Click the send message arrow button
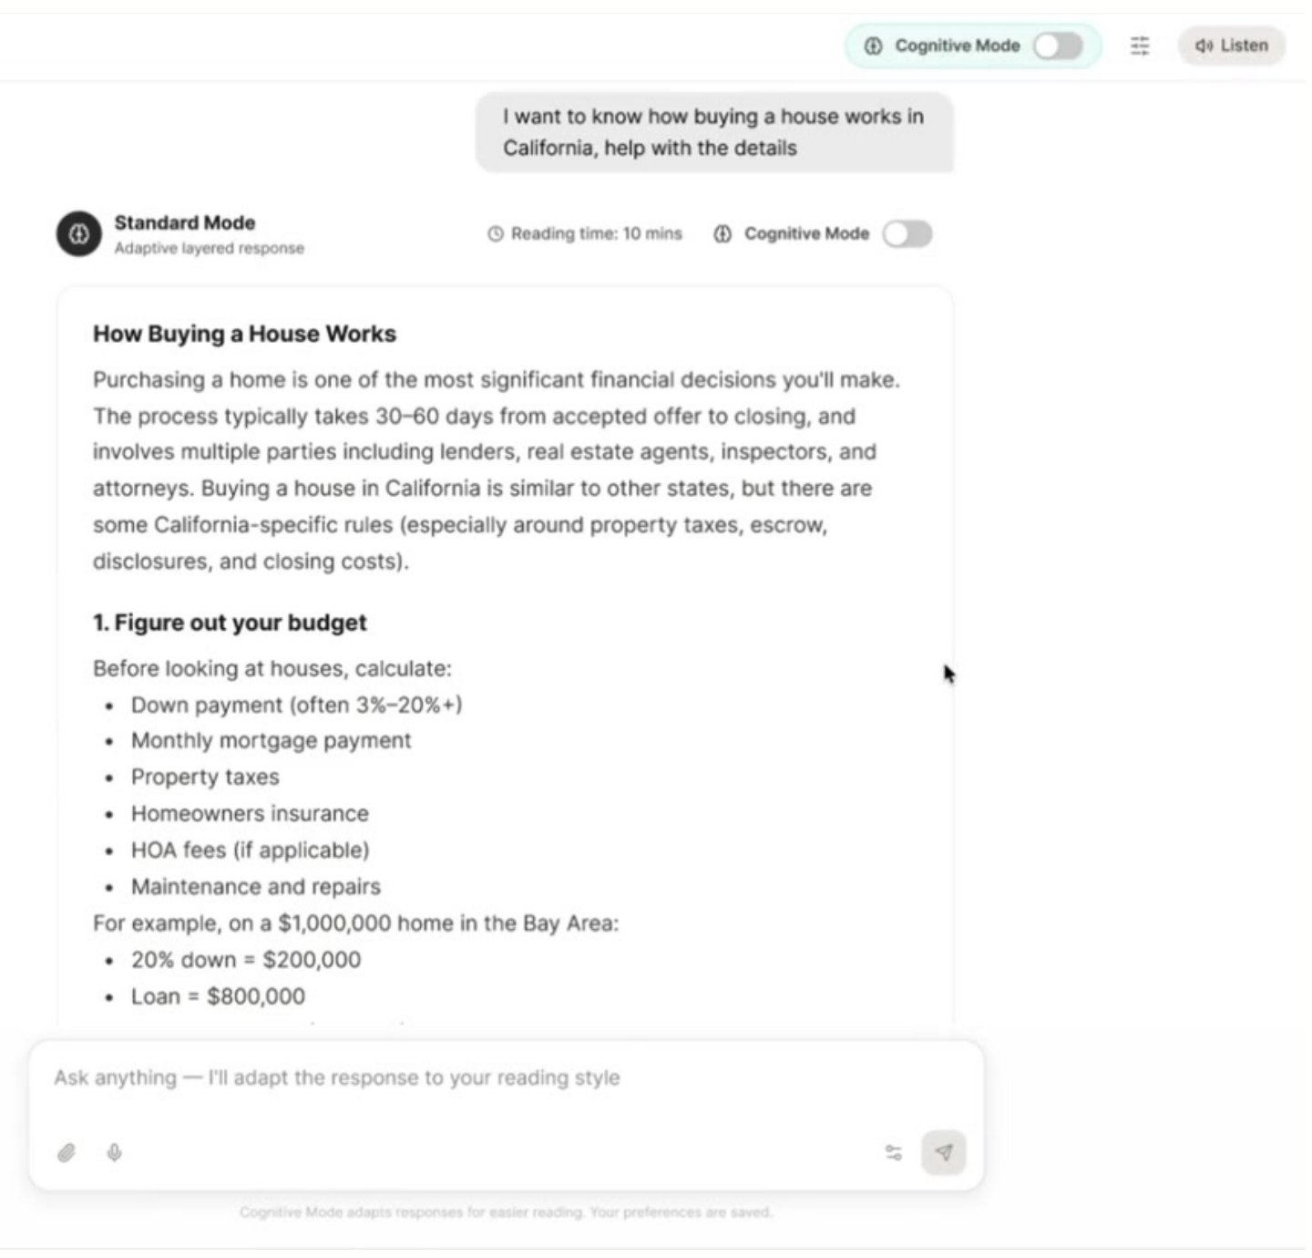 [944, 1153]
